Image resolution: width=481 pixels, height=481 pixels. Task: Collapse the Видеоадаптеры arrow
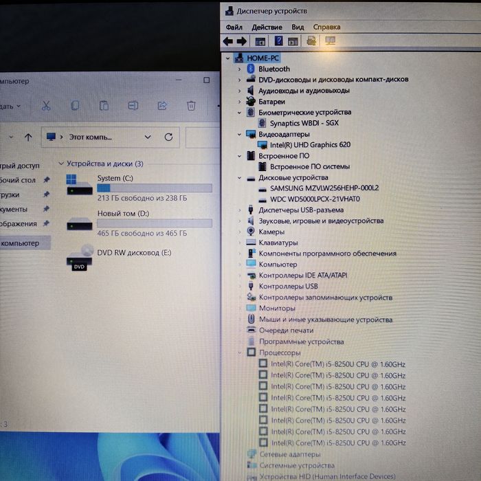pos(239,135)
